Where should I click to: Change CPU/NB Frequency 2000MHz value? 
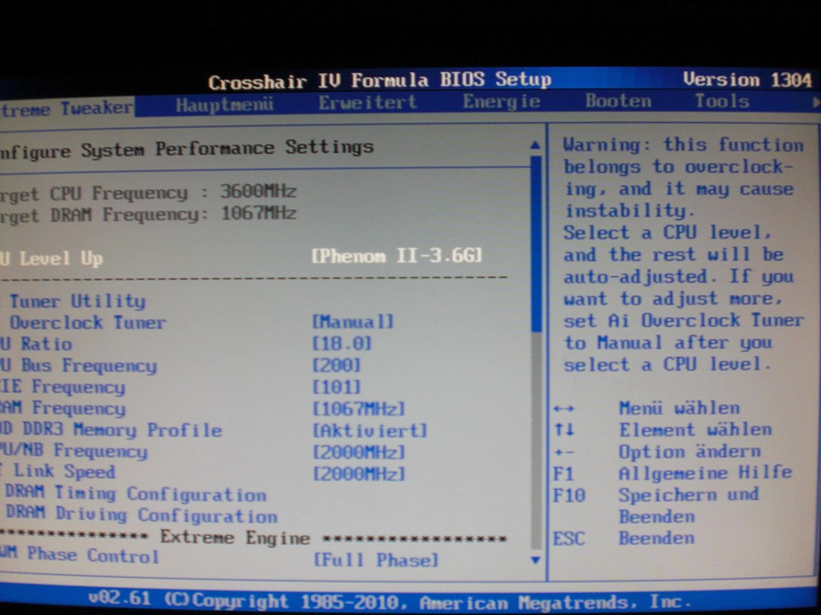coord(359,452)
